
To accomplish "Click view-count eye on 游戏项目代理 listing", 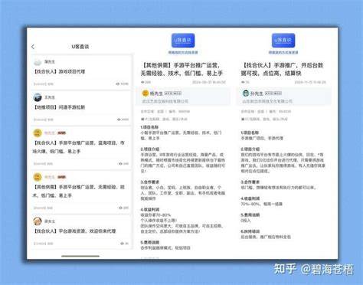I will pos(118,84).
